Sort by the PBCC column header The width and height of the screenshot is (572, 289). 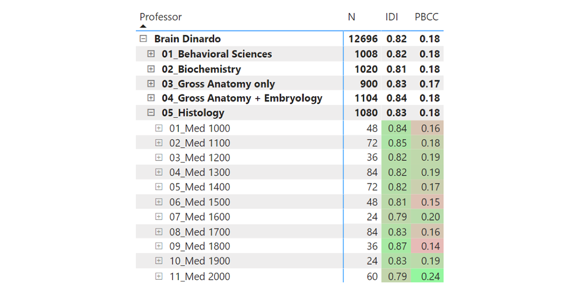426,17
